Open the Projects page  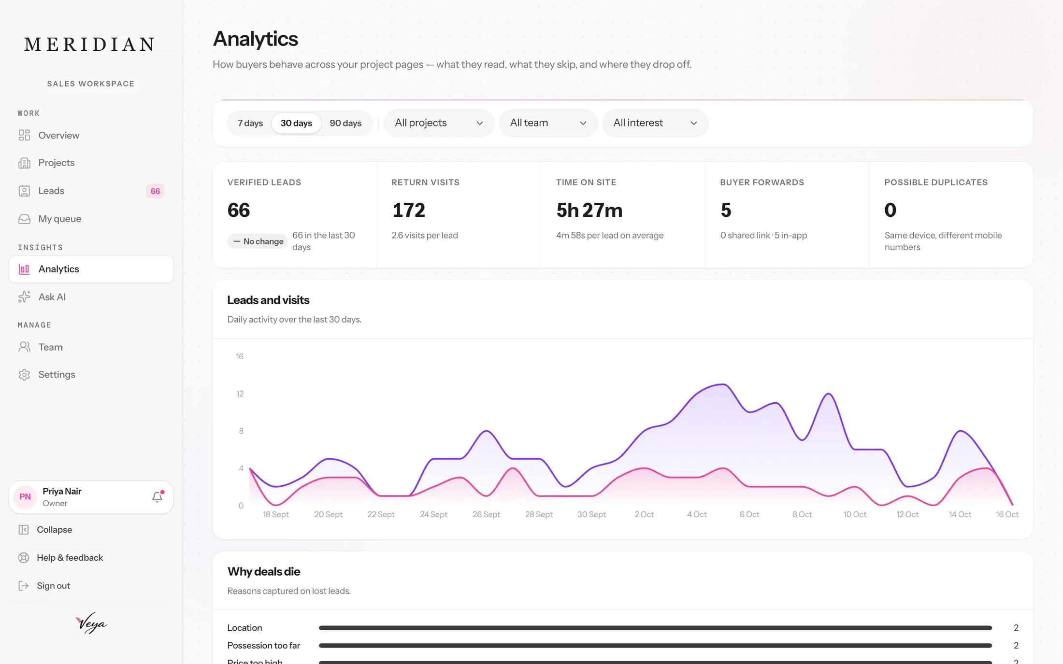pyautogui.click(x=91, y=163)
